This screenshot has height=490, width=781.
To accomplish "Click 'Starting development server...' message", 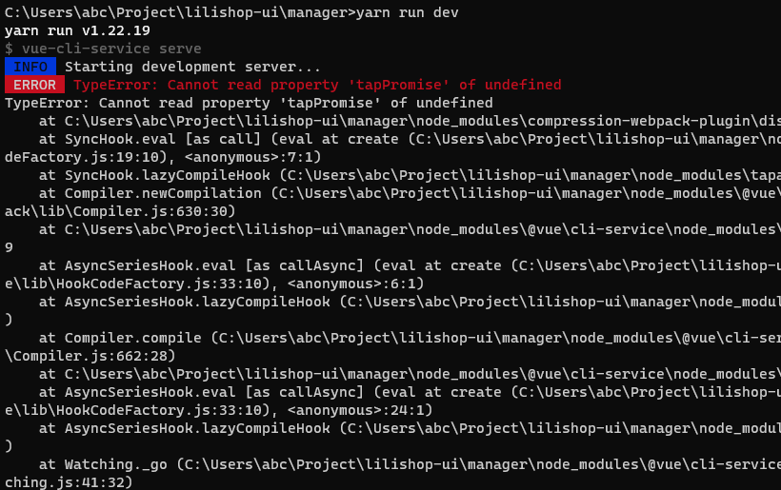I will coord(192,67).
